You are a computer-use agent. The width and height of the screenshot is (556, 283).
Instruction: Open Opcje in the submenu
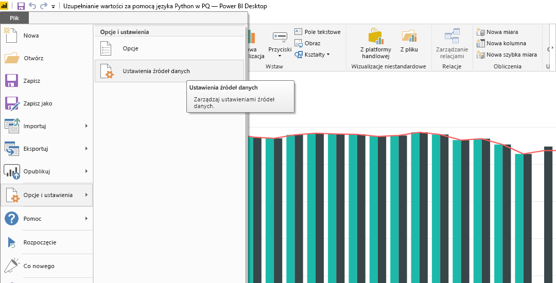[169, 48]
